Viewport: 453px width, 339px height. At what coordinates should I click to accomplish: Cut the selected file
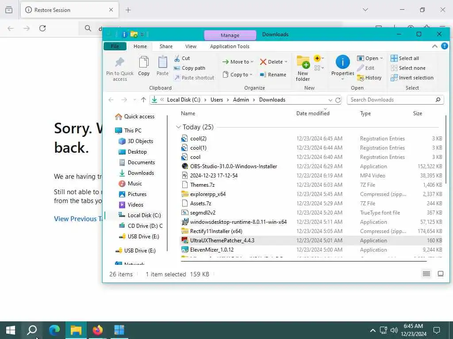(182, 58)
